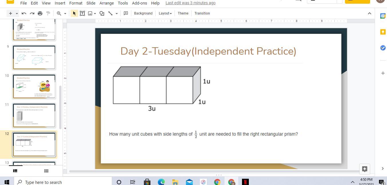
Task: Click the Background button
Action: (143, 13)
